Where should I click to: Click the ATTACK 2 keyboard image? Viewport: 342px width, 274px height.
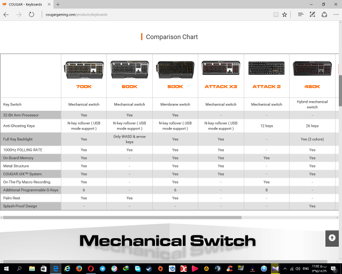266,68
